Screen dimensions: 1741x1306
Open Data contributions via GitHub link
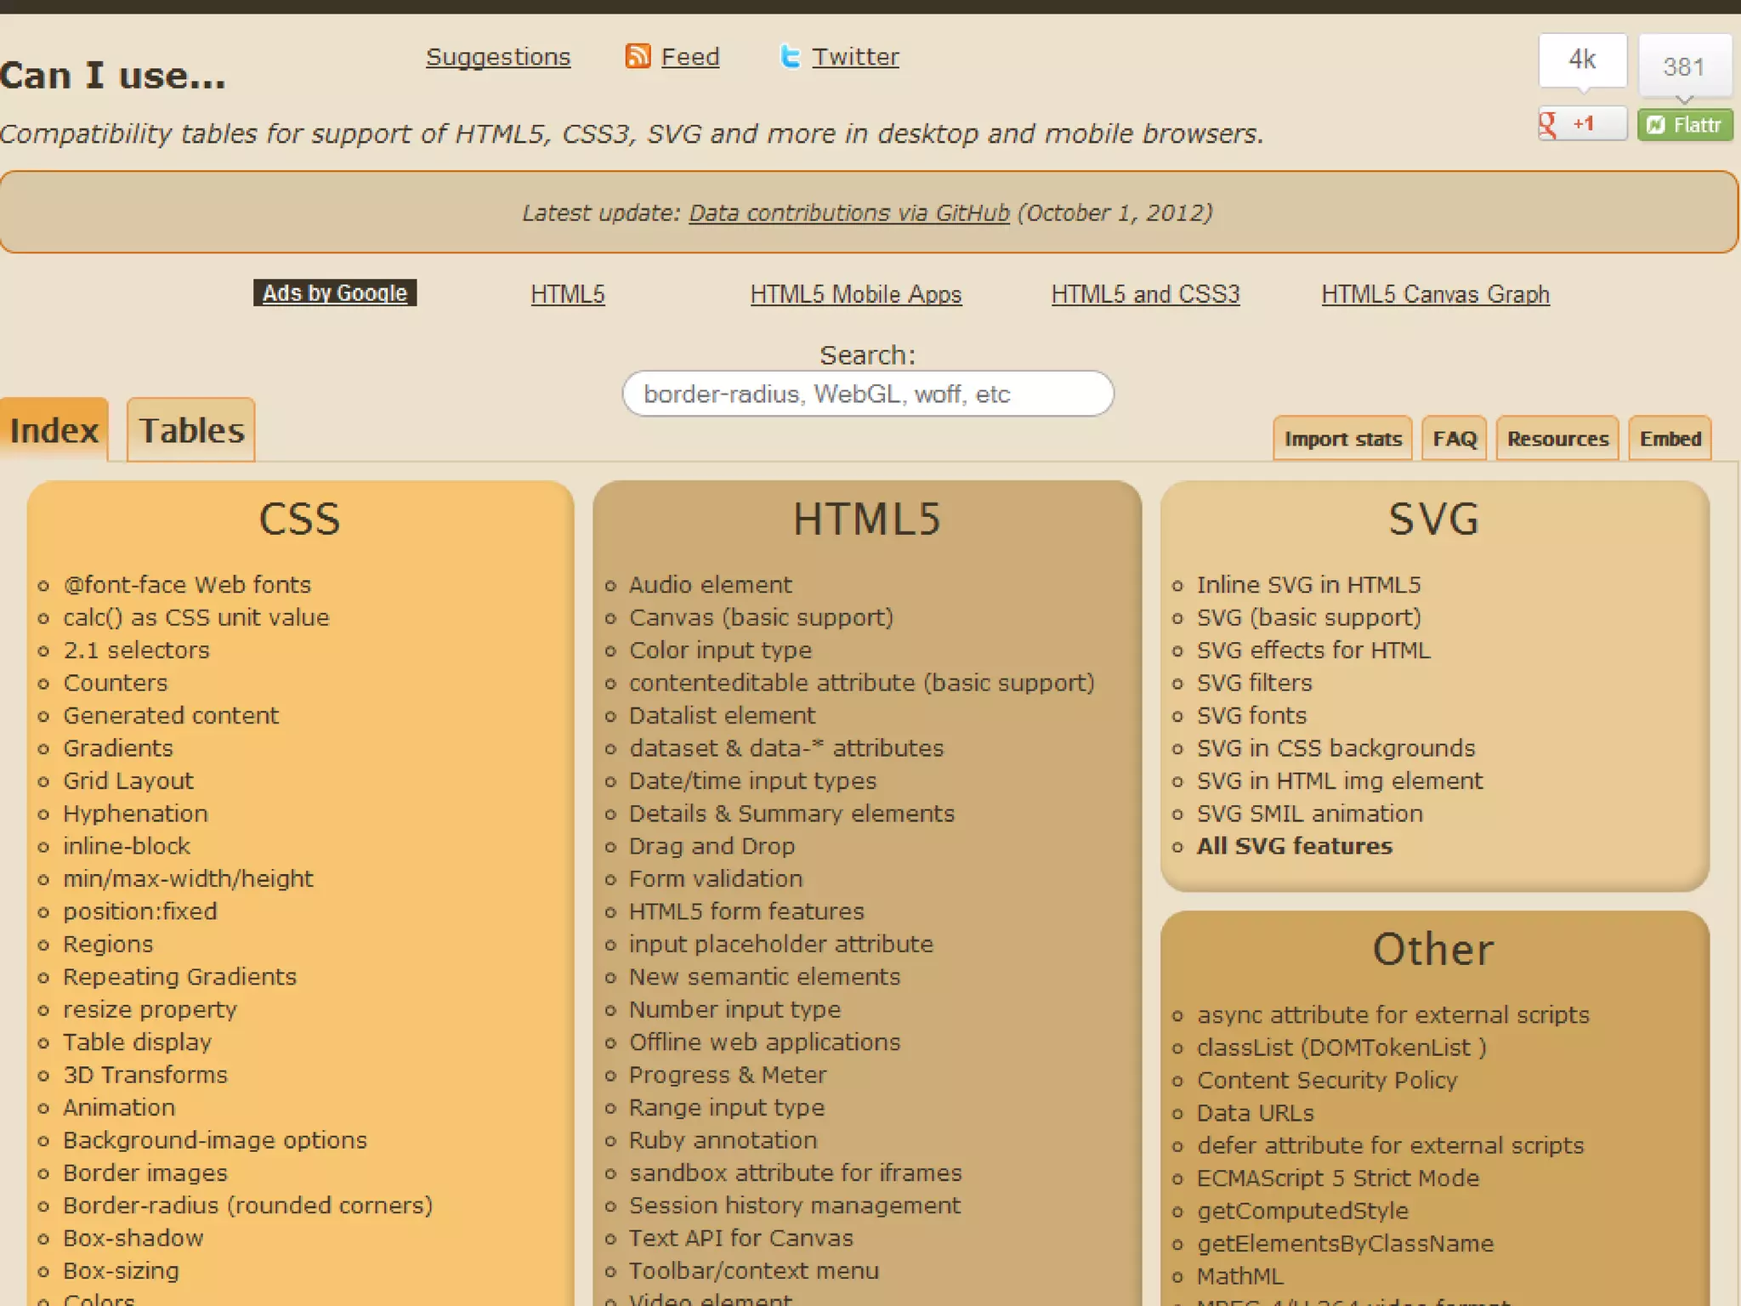click(x=849, y=213)
